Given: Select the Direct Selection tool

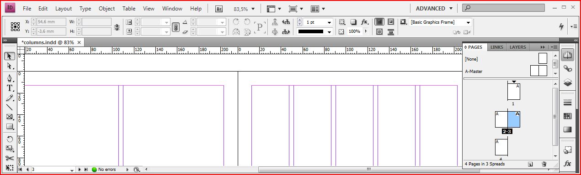Looking at the screenshot, I should (10, 66).
